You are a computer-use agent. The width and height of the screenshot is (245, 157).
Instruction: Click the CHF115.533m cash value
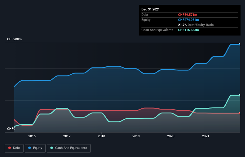pos(188,30)
